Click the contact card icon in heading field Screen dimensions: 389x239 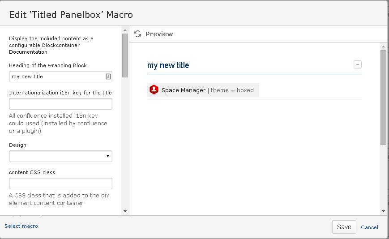tap(108, 77)
